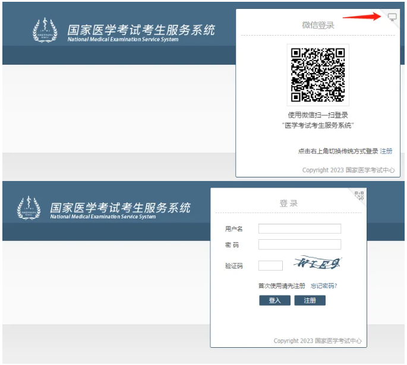Viewport: 407px width, 365px height.
Task: Click the 点击右上角切换传统方式登录 hint text
Action: coord(337,151)
